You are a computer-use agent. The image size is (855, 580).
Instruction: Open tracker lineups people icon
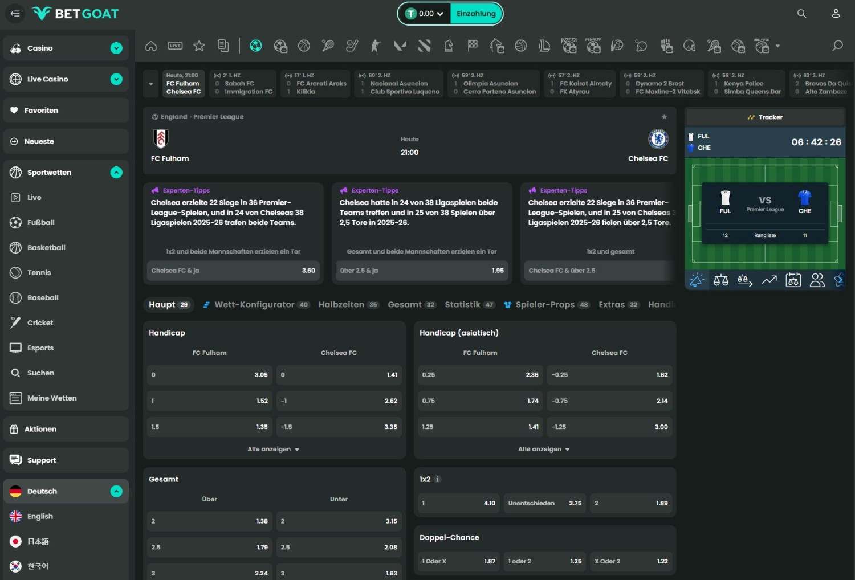817,280
